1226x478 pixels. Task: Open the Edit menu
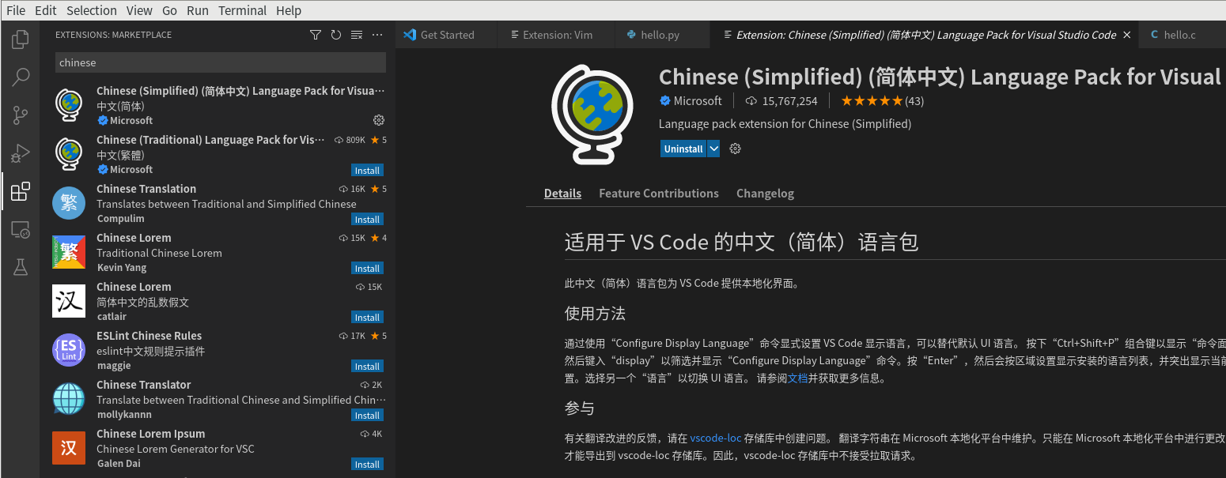[46, 10]
